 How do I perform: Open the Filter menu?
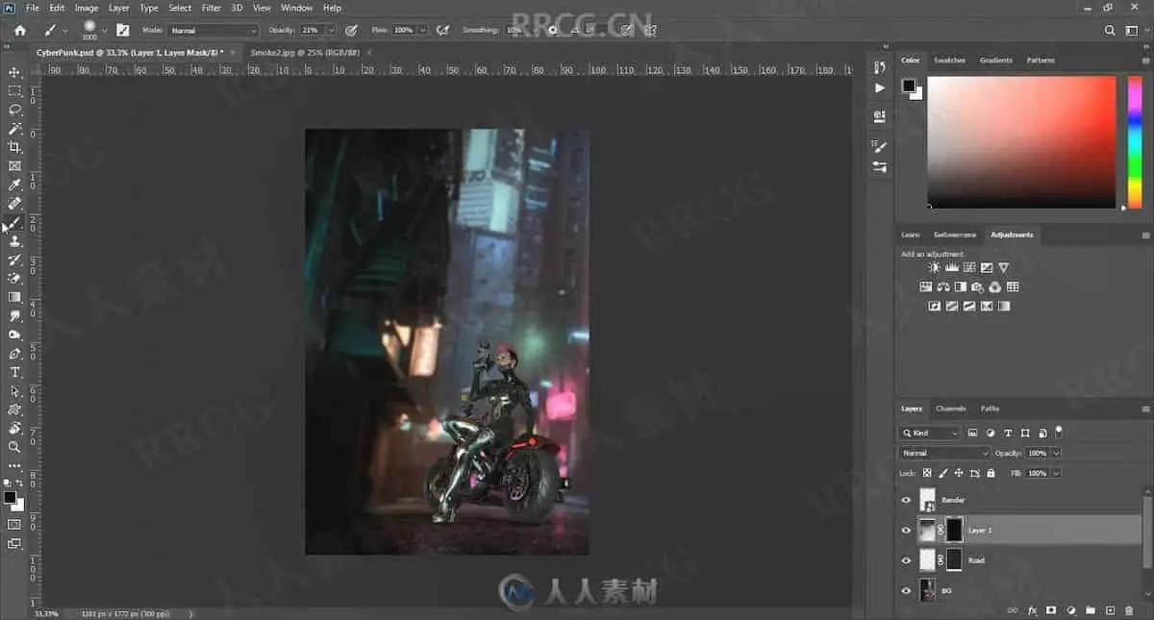pyautogui.click(x=212, y=8)
